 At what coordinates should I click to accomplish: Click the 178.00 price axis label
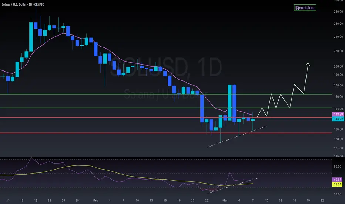click(338, 85)
